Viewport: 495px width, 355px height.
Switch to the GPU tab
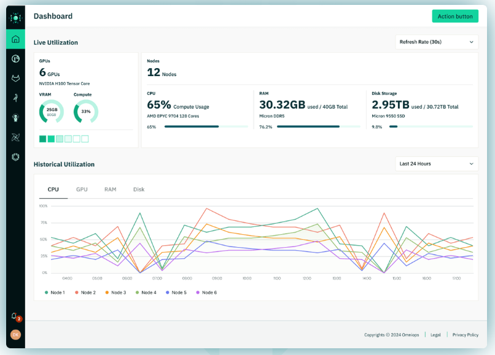82,189
